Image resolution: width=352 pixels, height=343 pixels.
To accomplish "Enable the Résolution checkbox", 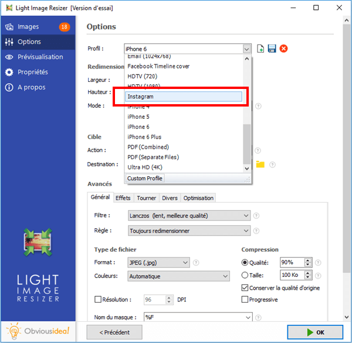I will coord(98,300).
